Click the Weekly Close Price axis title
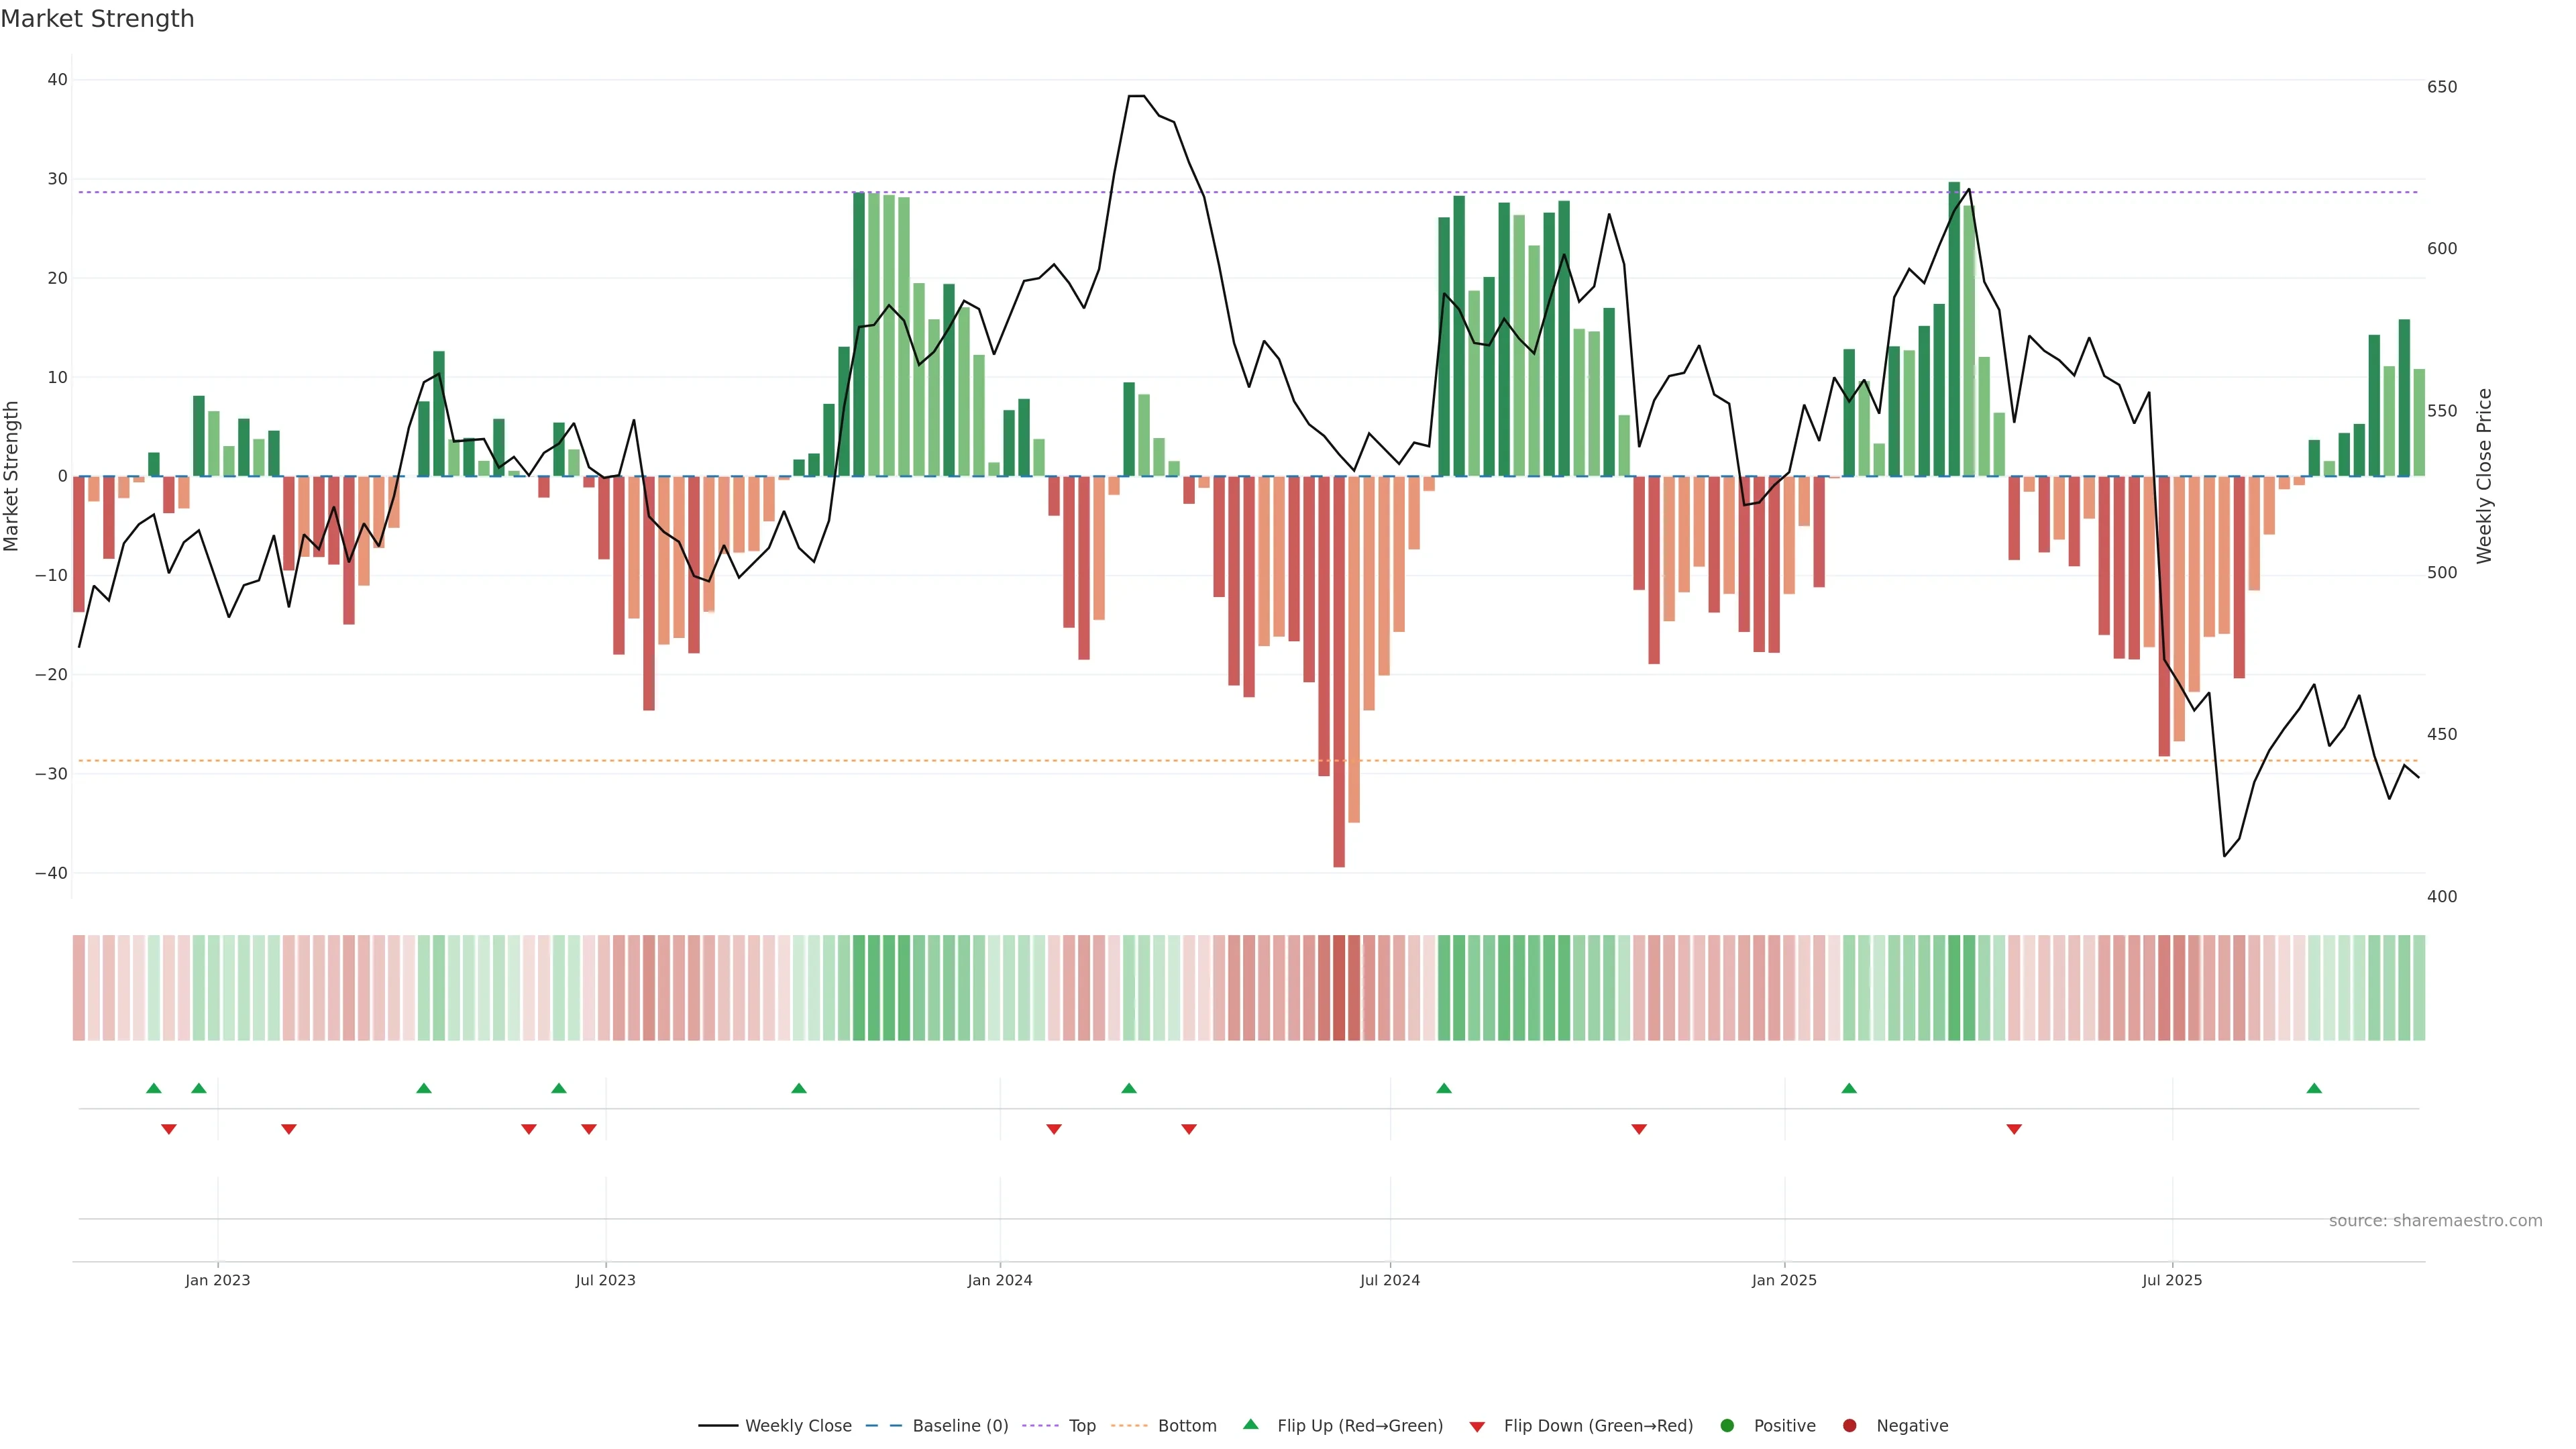Viewport: 2576px width, 1449px height. 2485,476
